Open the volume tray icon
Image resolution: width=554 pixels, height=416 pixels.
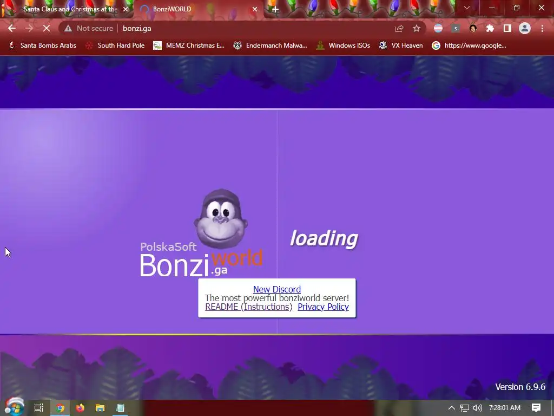477,408
